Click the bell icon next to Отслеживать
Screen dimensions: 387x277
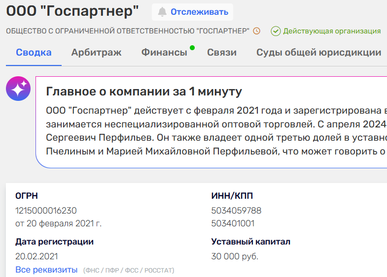162,12
